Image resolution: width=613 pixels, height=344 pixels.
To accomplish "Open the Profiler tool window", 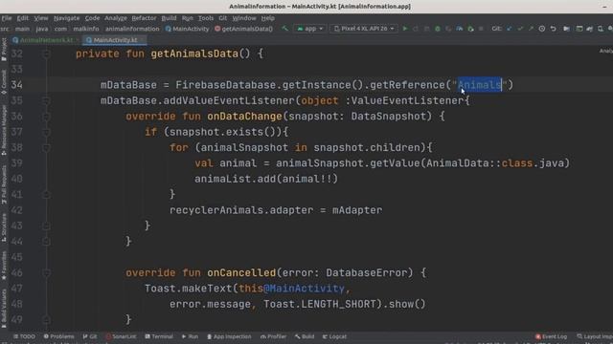I will coord(273,336).
